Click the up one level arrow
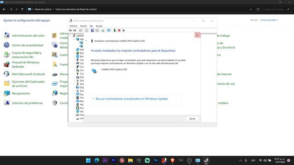 23,9
